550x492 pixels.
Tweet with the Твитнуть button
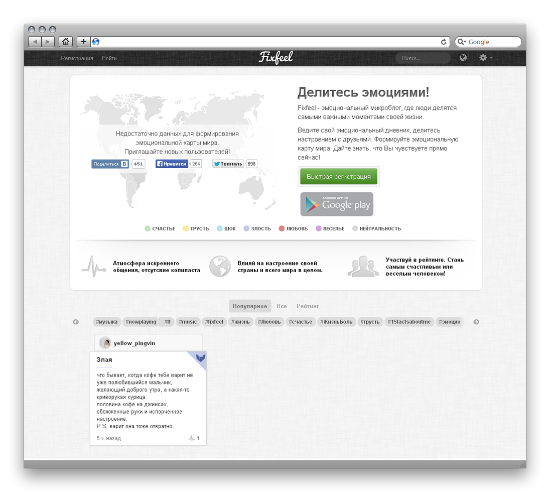coord(228,164)
